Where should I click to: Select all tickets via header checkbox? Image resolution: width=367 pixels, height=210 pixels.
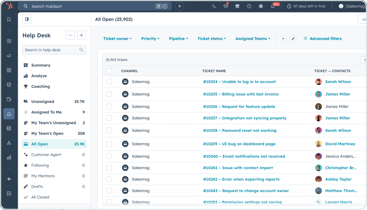tap(109, 71)
